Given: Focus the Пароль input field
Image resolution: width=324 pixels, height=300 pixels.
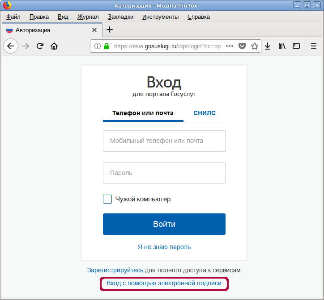Looking at the screenshot, I should tap(164, 173).
